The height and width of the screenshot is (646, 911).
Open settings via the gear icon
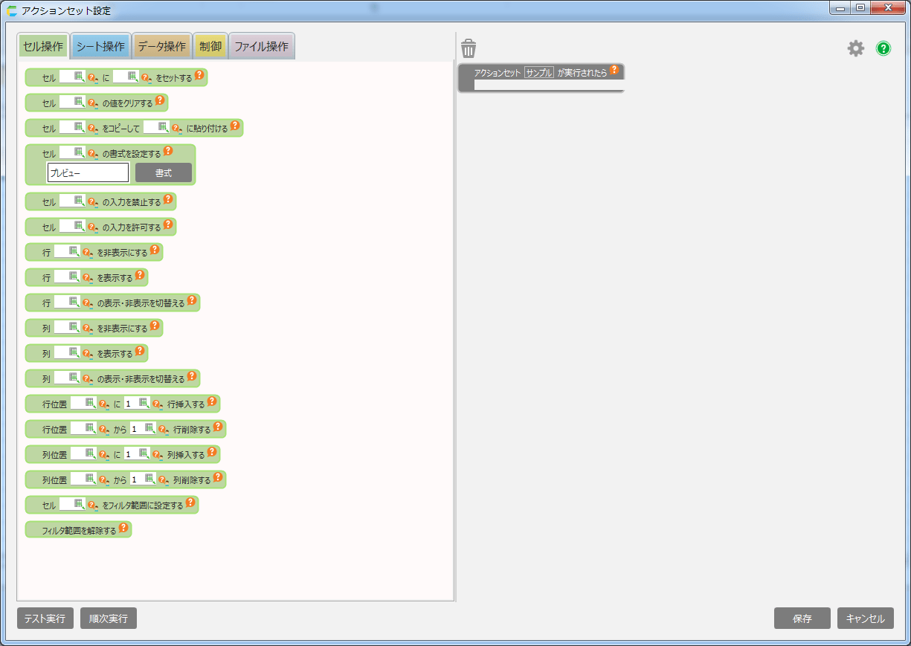tap(856, 48)
